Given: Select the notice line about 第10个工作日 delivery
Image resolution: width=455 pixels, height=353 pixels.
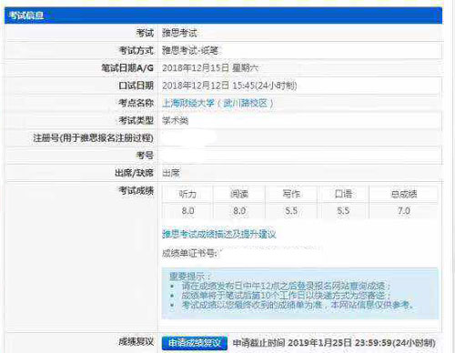Looking at the screenshot, I should [286, 296].
